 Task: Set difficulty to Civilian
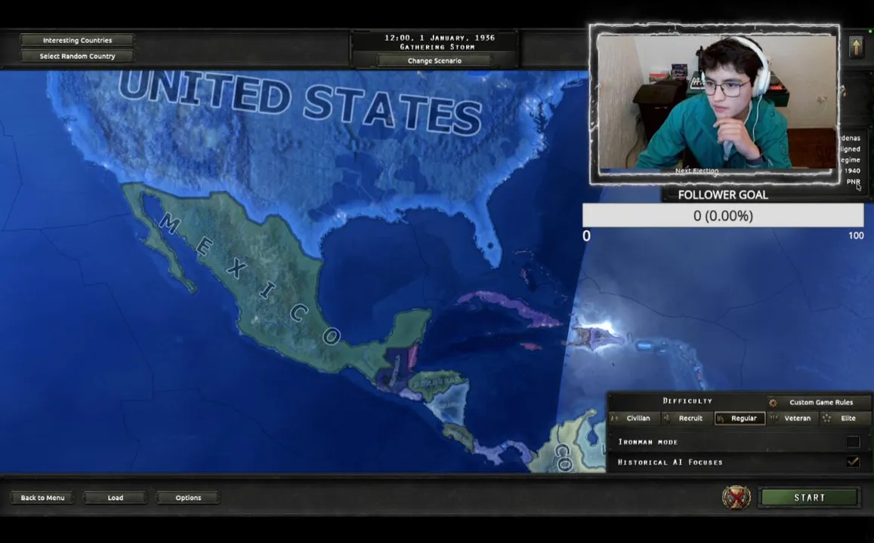(634, 419)
